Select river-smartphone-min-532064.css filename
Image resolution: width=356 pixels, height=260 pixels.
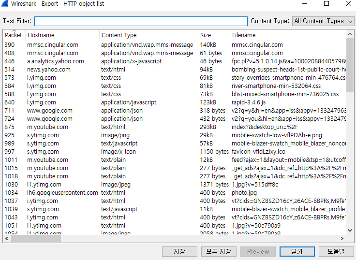[276, 86]
